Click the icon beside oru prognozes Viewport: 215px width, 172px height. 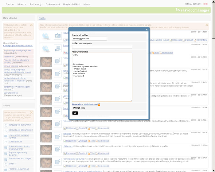pyautogui.click(x=6, y=142)
